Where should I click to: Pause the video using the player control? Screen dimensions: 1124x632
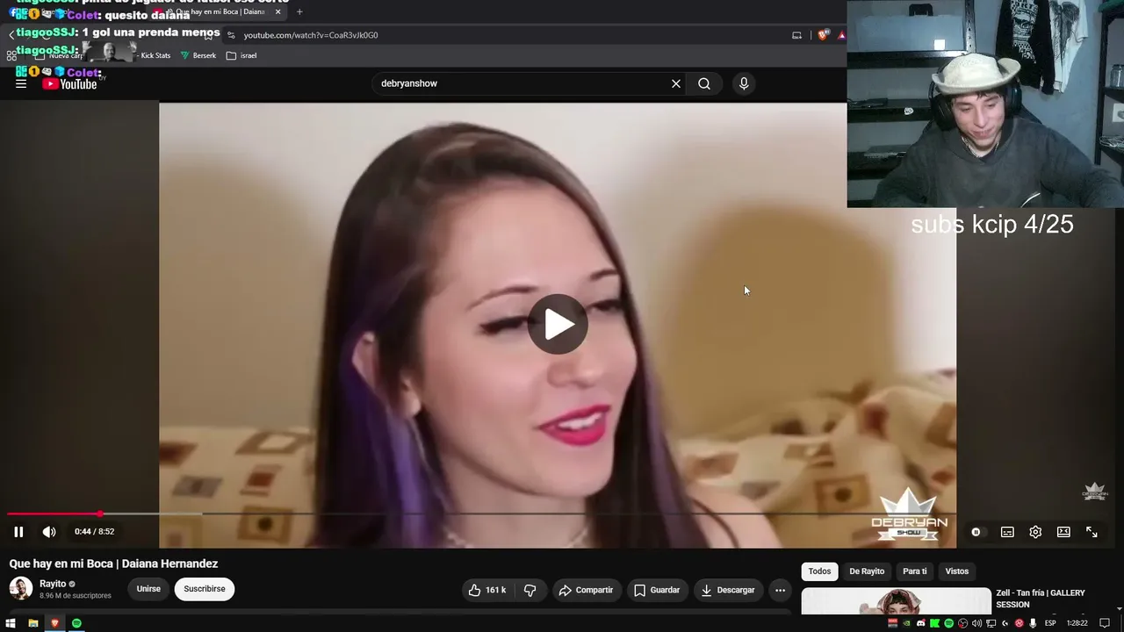pos(18,531)
